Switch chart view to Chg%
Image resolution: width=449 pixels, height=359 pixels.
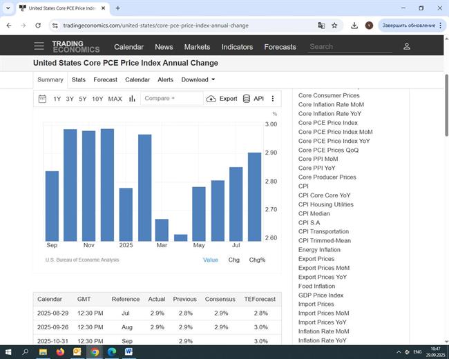pos(257,260)
